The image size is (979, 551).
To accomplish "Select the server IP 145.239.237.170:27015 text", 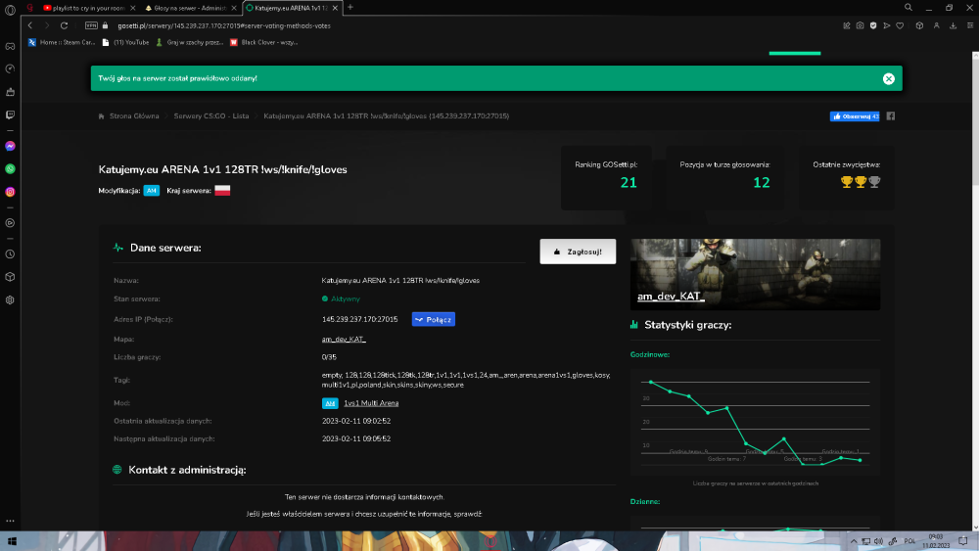I will coord(359,319).
